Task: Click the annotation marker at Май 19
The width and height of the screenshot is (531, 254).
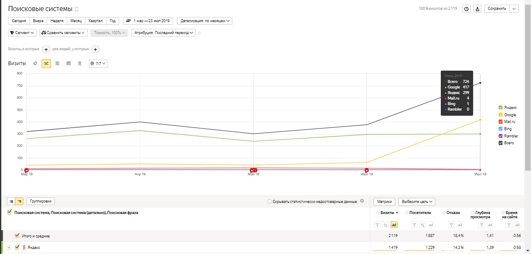Action: (x=254, y=170)
